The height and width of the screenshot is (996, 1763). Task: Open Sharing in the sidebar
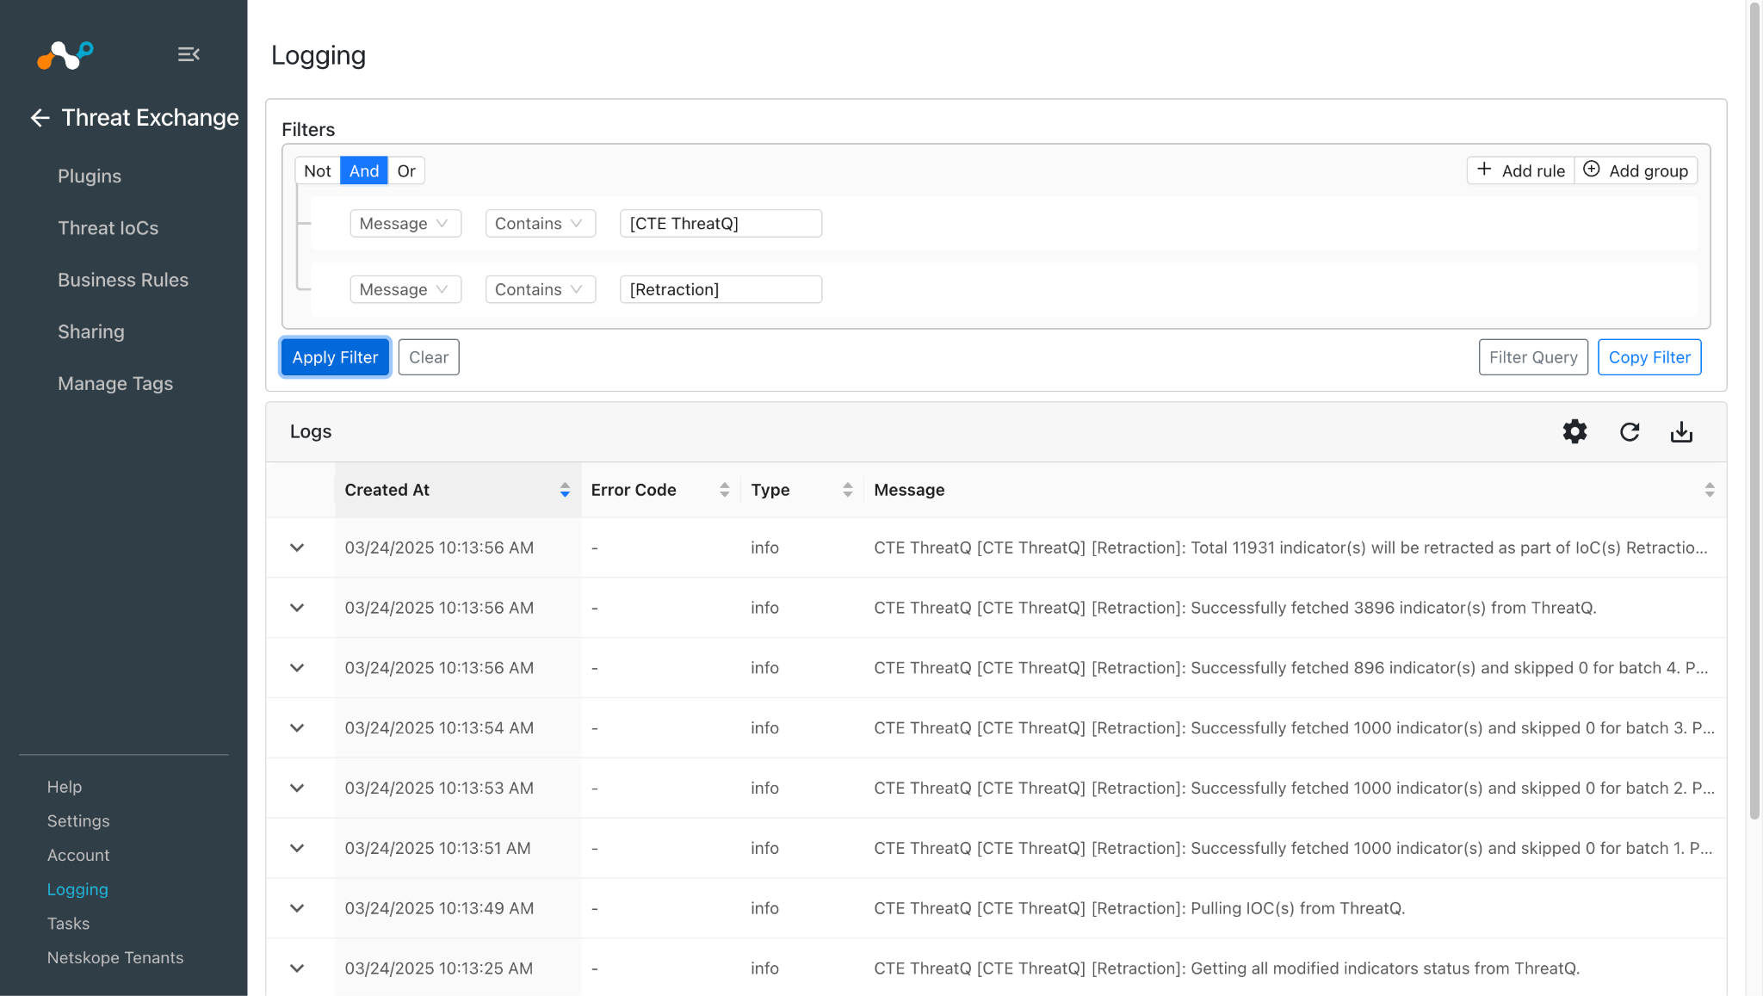pos(91,331)
